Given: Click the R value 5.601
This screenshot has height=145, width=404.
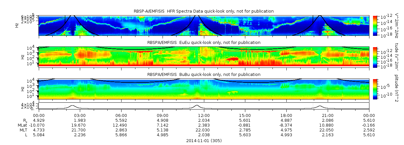Looking at the screenshot, I should (245, 121).
